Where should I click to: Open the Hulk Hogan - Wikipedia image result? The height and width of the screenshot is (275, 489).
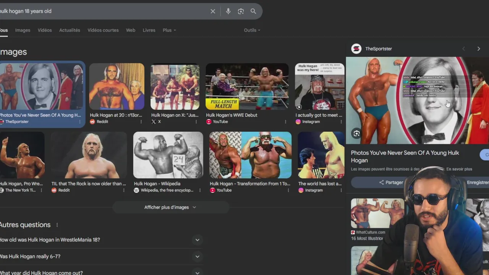[168, 155]
